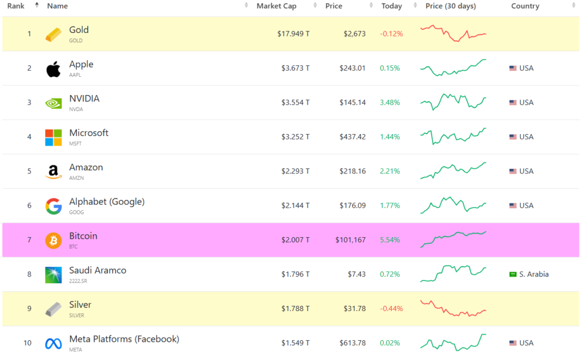Open the Microsoft company link
This screenshot has height=360, width=583.
[x=89, y=133]
